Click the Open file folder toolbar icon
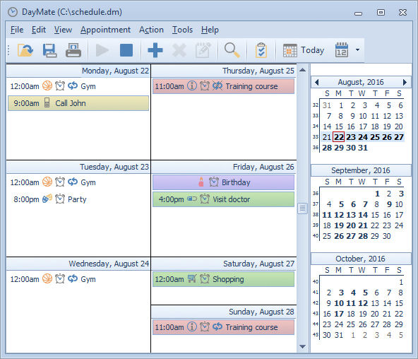Viewport: 418px width, 359px height. pyautogui.click(x=25, y=50)
